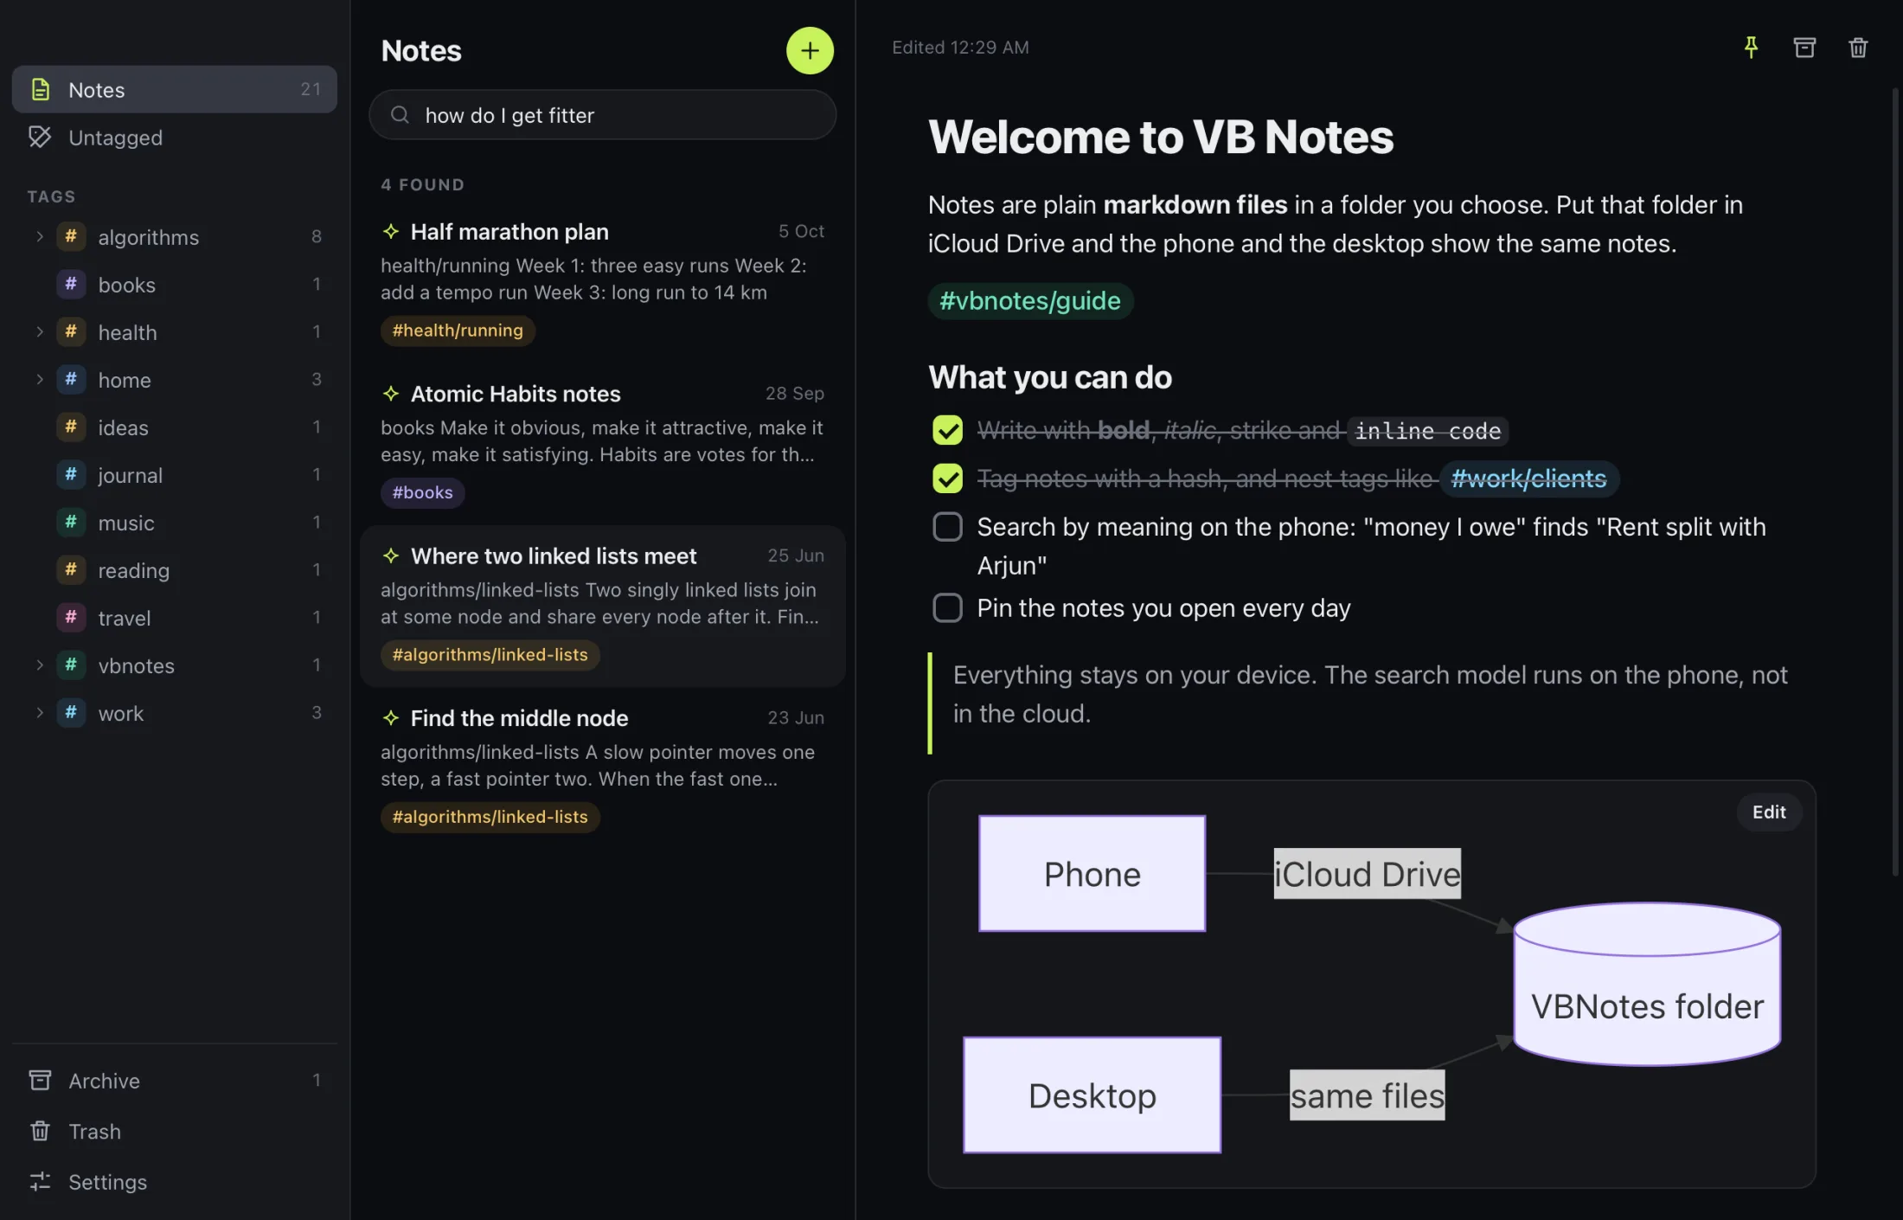The width and height of the screenshot is (1903, 1220).
Task: Delete the note with trash icon in header
Action: (1858, 48)
